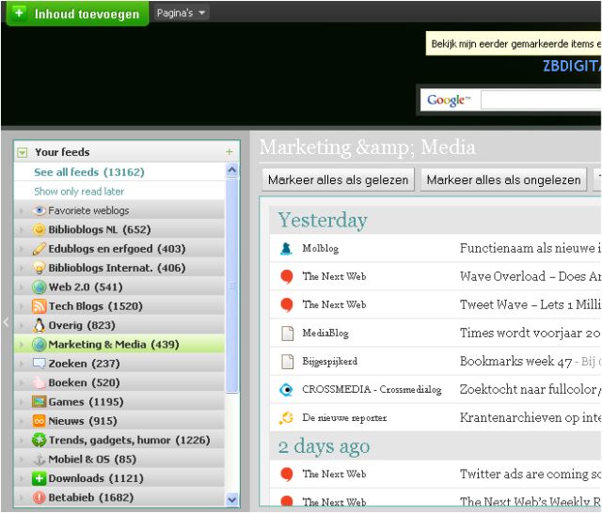The height and width of the screenshot is (513, 602).
Task: Click into the Google search field
Action: point(541,101)
